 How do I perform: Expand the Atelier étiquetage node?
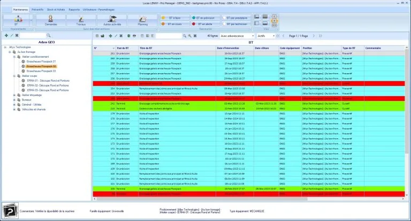pyautogui.click(x=14, y=95)
